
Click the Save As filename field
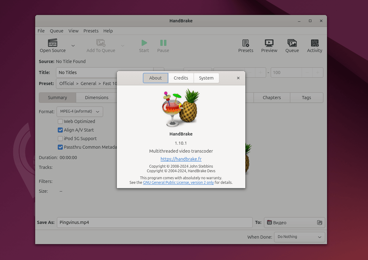154,223
